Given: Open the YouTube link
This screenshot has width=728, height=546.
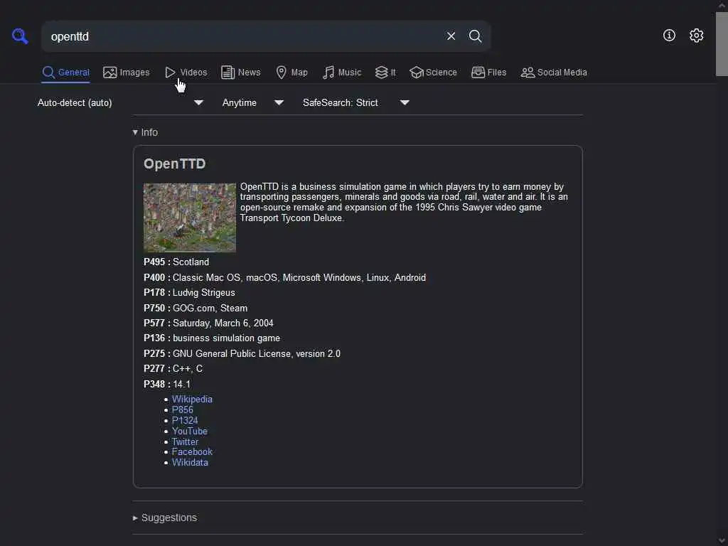Looking at the screenshot, I should click(189, 431).
